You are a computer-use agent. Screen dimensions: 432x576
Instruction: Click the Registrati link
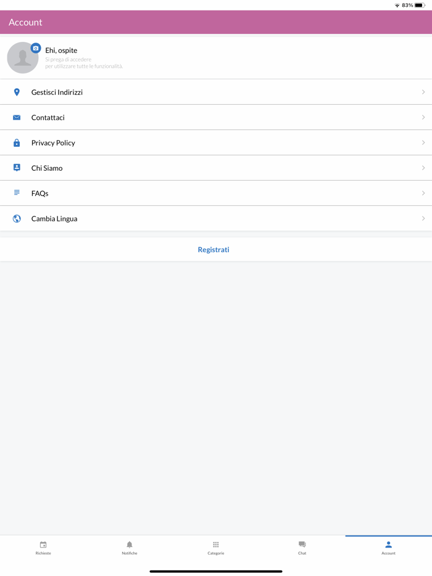(x=214, y=249)
